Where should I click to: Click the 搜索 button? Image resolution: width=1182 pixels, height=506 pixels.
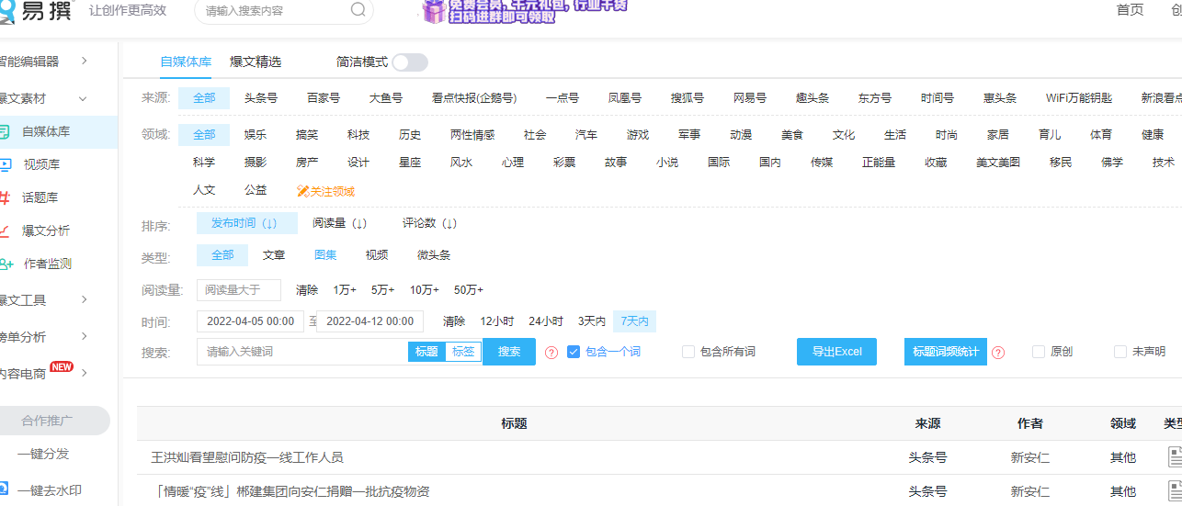[509, 352]
